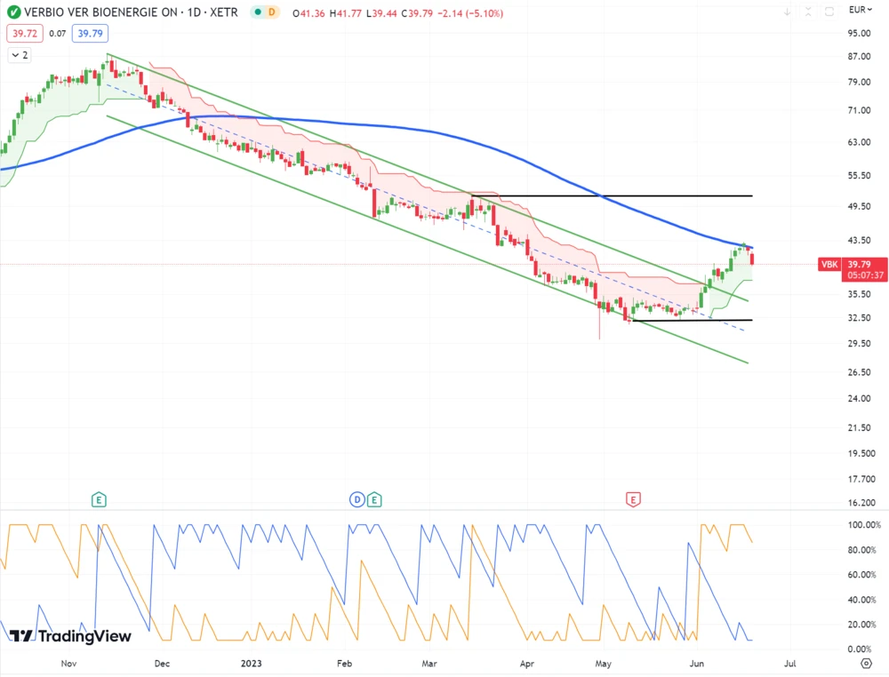Click the red earnings marker in May
This screenshot has width=889, height=677.
pyautogui.click(x=633, y=499)
